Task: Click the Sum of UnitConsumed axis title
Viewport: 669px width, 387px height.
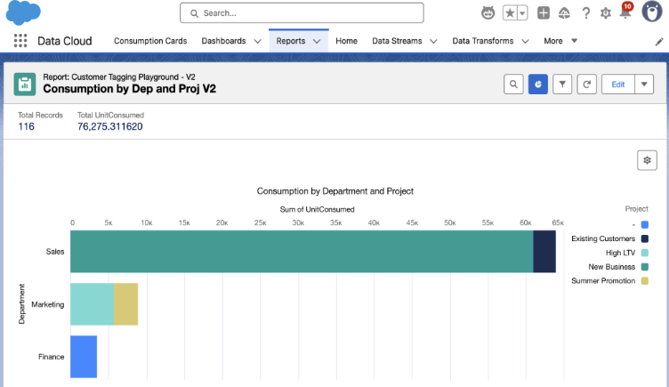Action: tap(317, 209)
